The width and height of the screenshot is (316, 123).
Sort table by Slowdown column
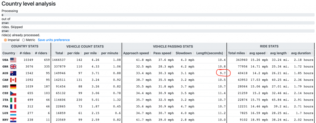[x=185, y=53]
